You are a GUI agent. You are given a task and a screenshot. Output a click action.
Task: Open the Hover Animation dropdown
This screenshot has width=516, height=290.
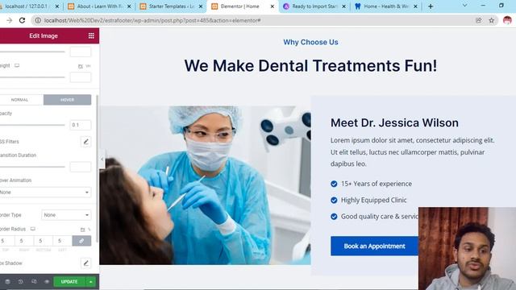[x=45, y=192]
